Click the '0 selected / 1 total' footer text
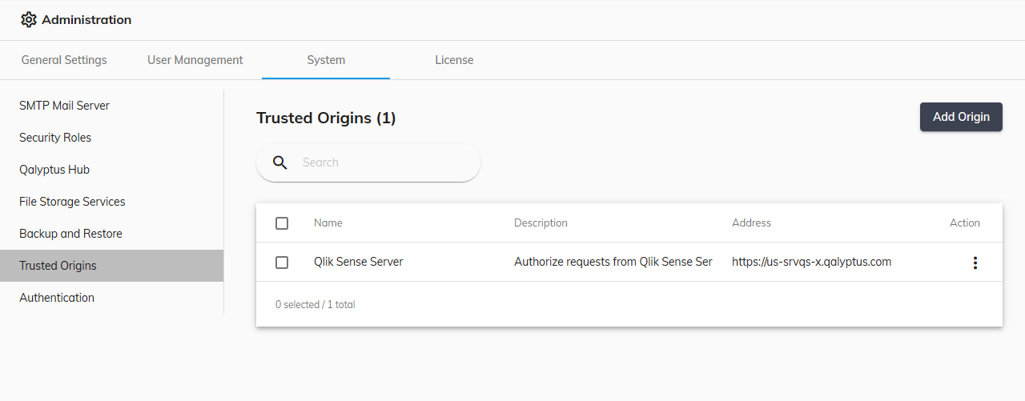Screen dimensions: 1025x401 pos(316,305)
